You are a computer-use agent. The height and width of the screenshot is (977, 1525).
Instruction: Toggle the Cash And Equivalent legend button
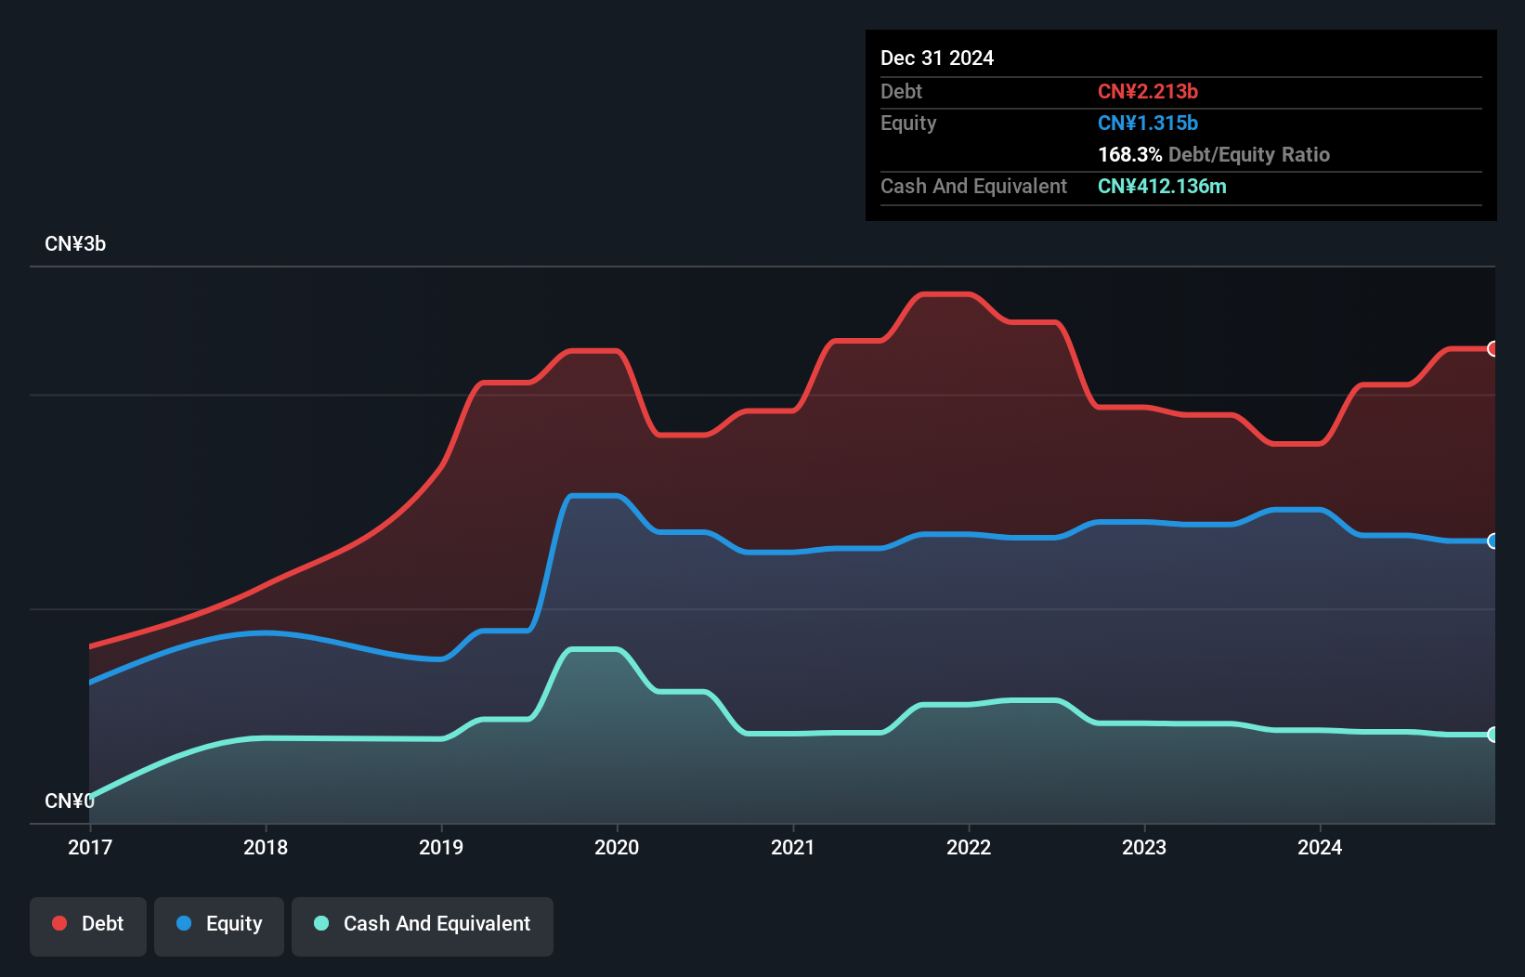pyautogui.click(x=423, y=926)
